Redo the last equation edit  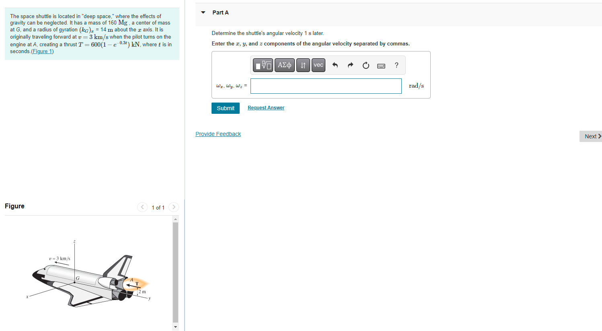point(350,65)
